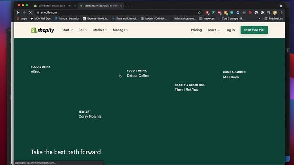Click the Take the best path forward heading
The width and height of the screenshot is (294, 165).
click(66, 152)
